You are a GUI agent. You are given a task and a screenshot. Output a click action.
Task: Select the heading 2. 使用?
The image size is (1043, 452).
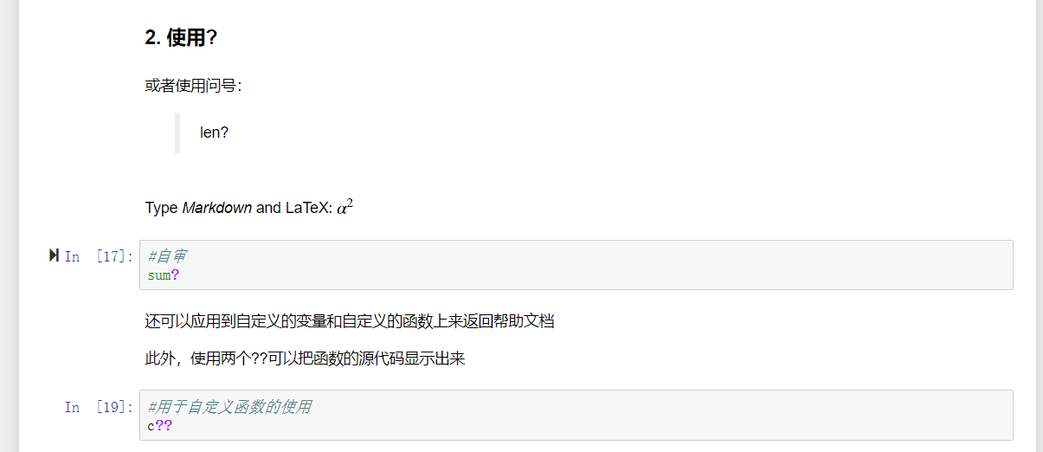click(180, 38)
